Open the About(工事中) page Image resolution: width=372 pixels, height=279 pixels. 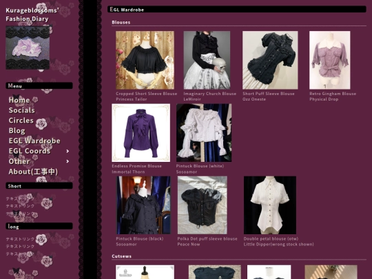pyautogui.click(x=33, y=172)
